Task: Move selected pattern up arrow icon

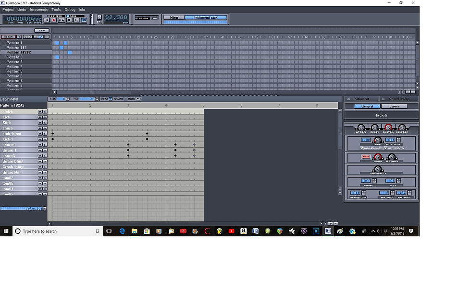Action: coord(30,37)
